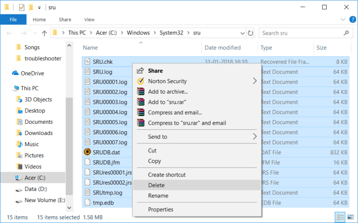358x223 pixels.
Task: Click the WinRAR icon beside Add to archive
Action: (140, 92)
